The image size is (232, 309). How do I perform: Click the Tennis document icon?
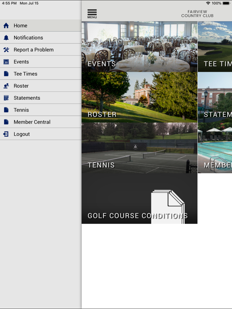coord(6,110)
